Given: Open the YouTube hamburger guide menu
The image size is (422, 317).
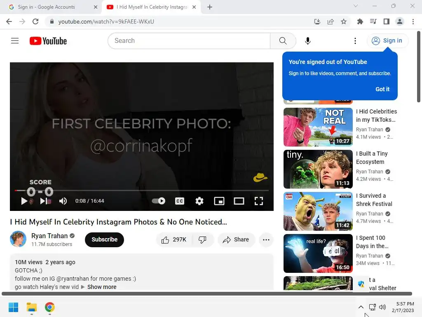Looking at the screenshot, I should coord(15,41).
